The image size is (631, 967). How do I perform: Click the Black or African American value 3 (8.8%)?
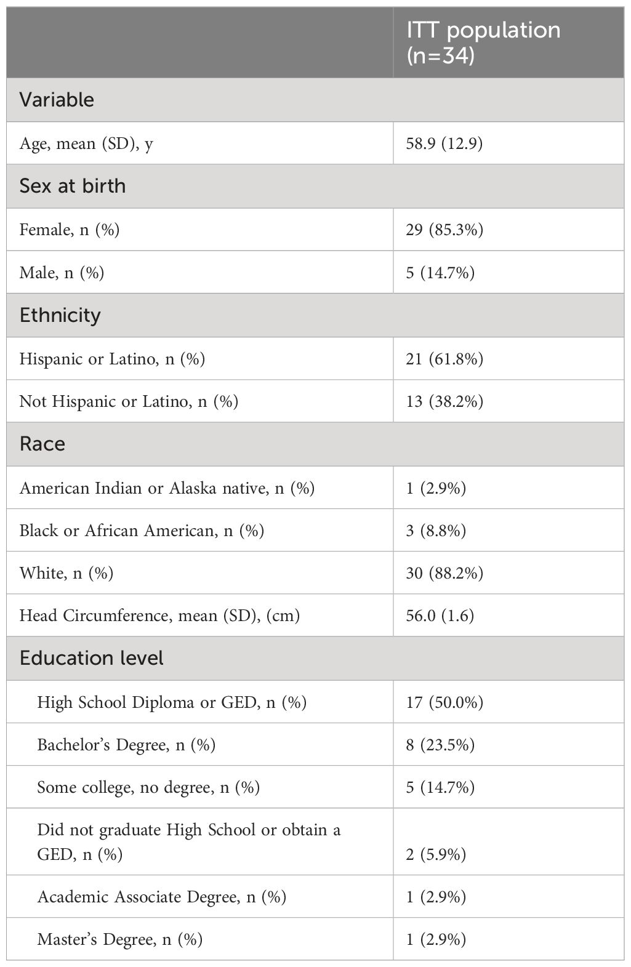pos(436,530)
